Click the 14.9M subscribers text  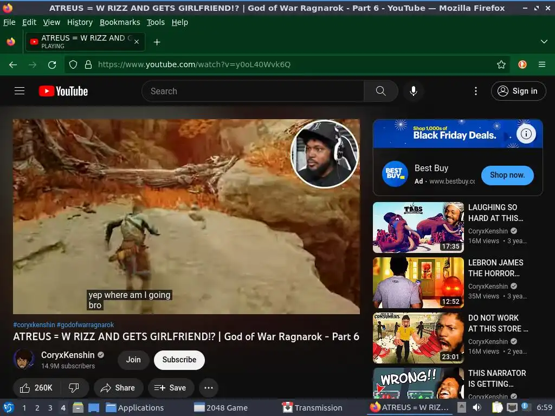[x=68, y=366]
